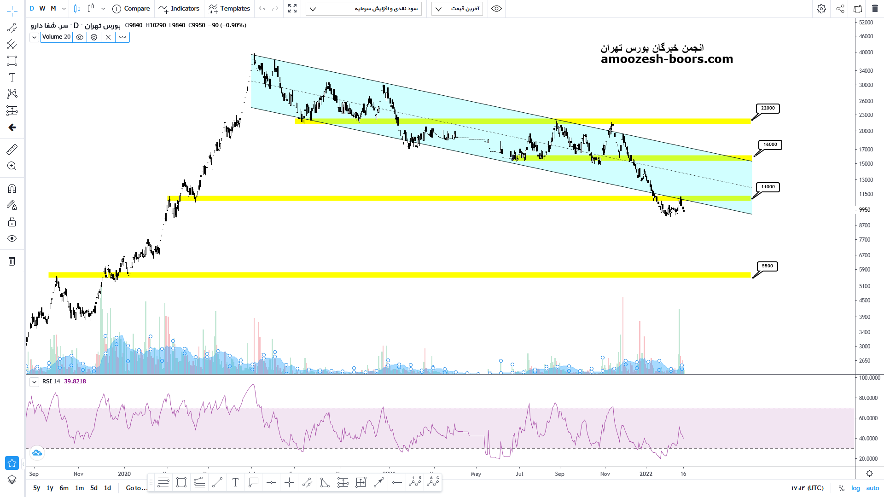
Task: Select the ruler measure tool
Action: [12, 149]
